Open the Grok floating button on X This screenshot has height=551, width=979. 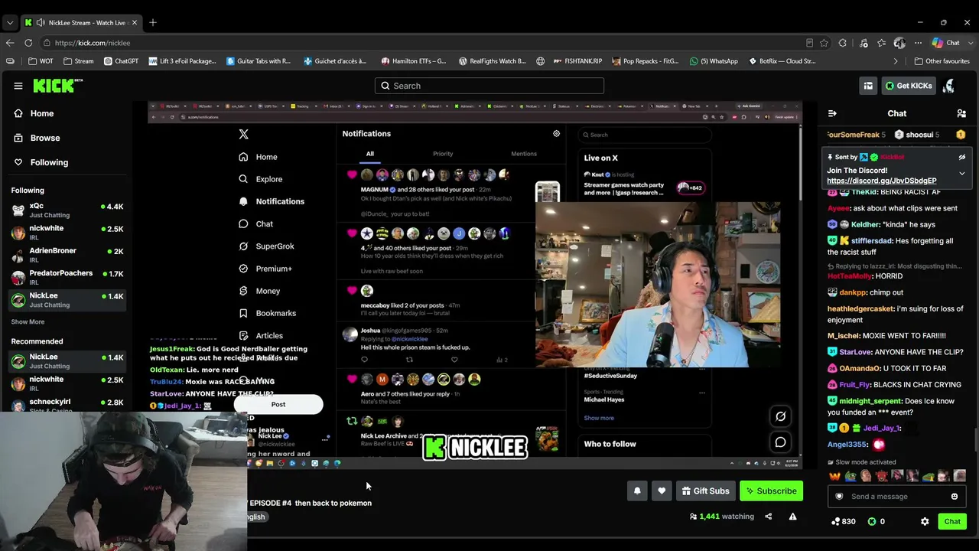[780, 416]
